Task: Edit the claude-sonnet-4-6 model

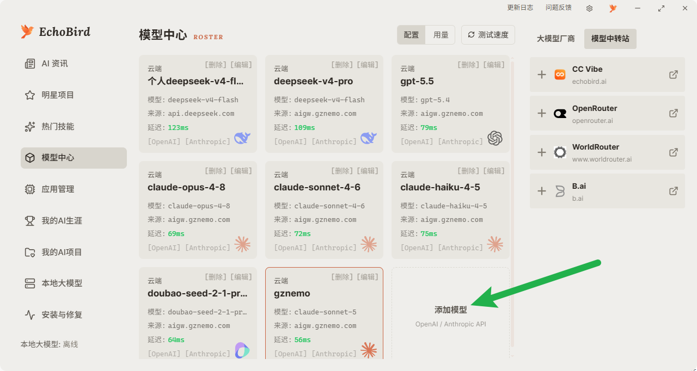Action: tap(369, 171)
